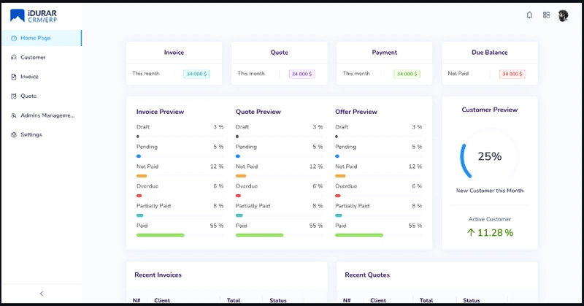
Task: Click the Payment green amount tag
Action: click(x=407, y=74)
